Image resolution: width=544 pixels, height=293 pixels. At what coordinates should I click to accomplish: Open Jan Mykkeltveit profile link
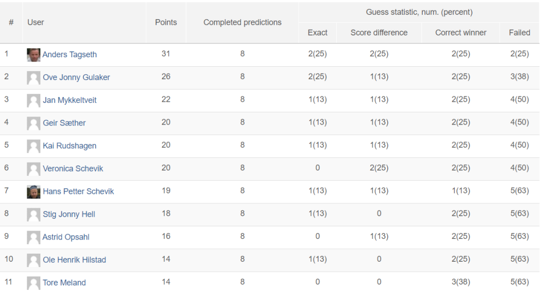tap(70, 100)
